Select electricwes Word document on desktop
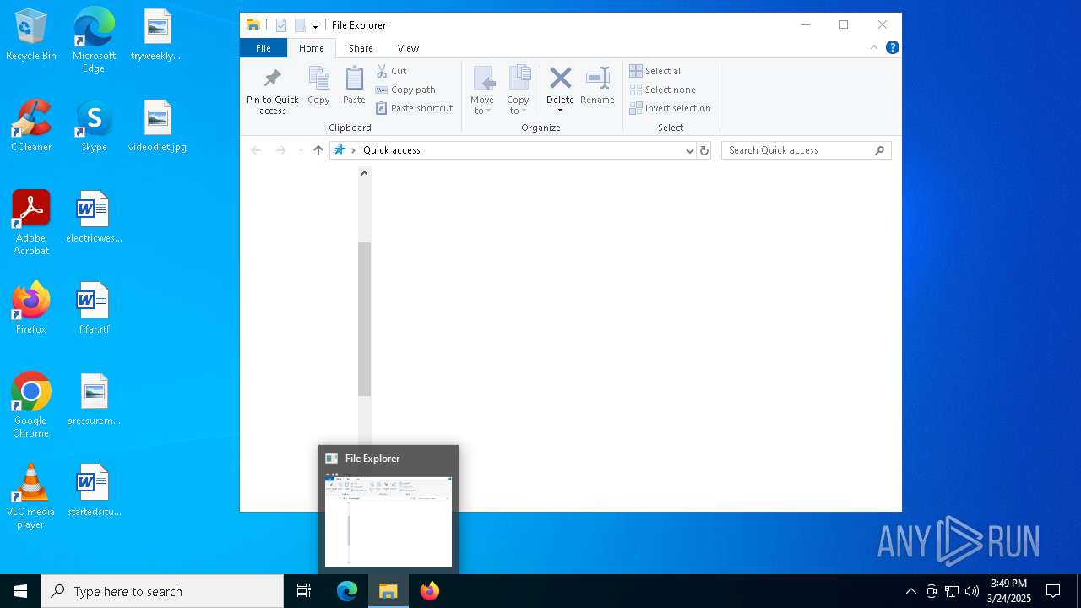This screenshot has height=608, width=1081. 94,217
